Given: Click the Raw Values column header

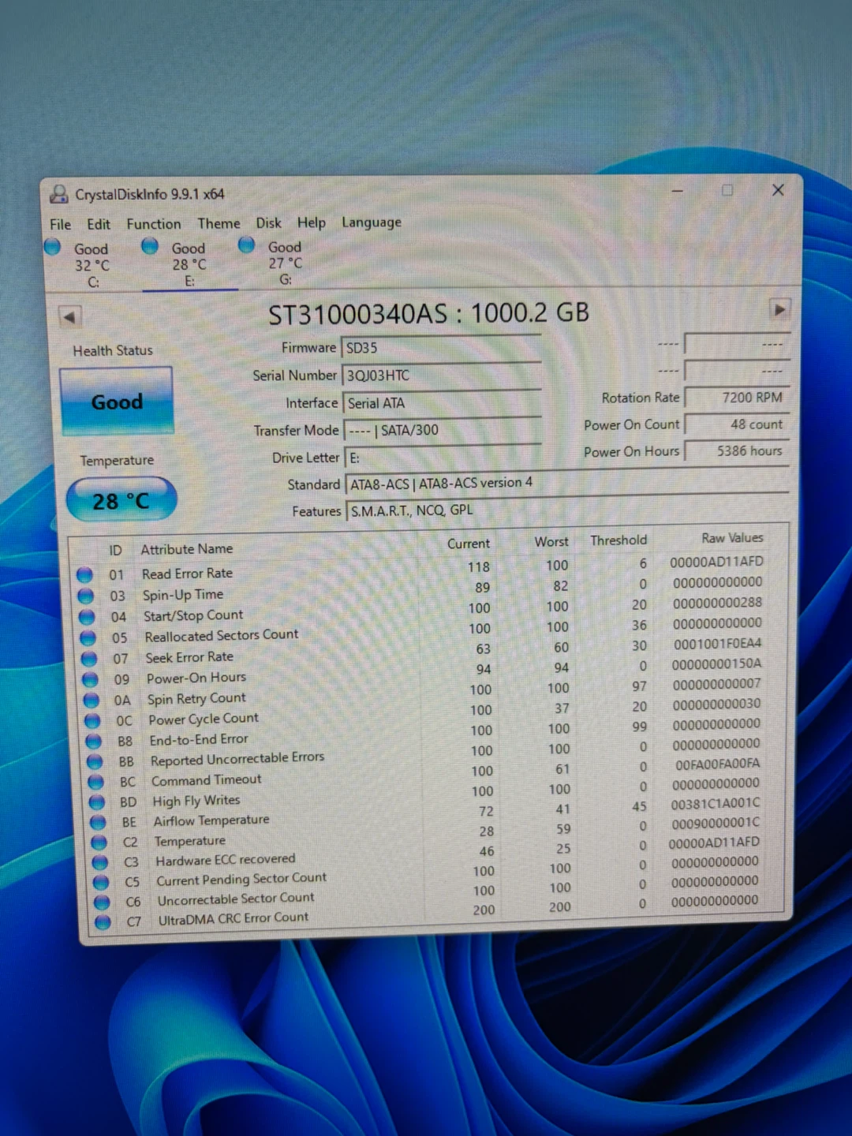Looking at the screenshot, I should (x=732, y=538).
